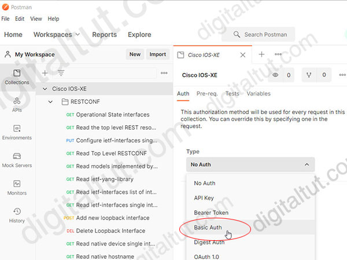Open the Help menu
Screen dimensions: 347x260
(53, 19)
